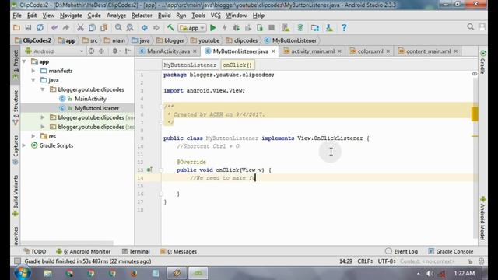Run the app with green play button

tap(212, 28)
